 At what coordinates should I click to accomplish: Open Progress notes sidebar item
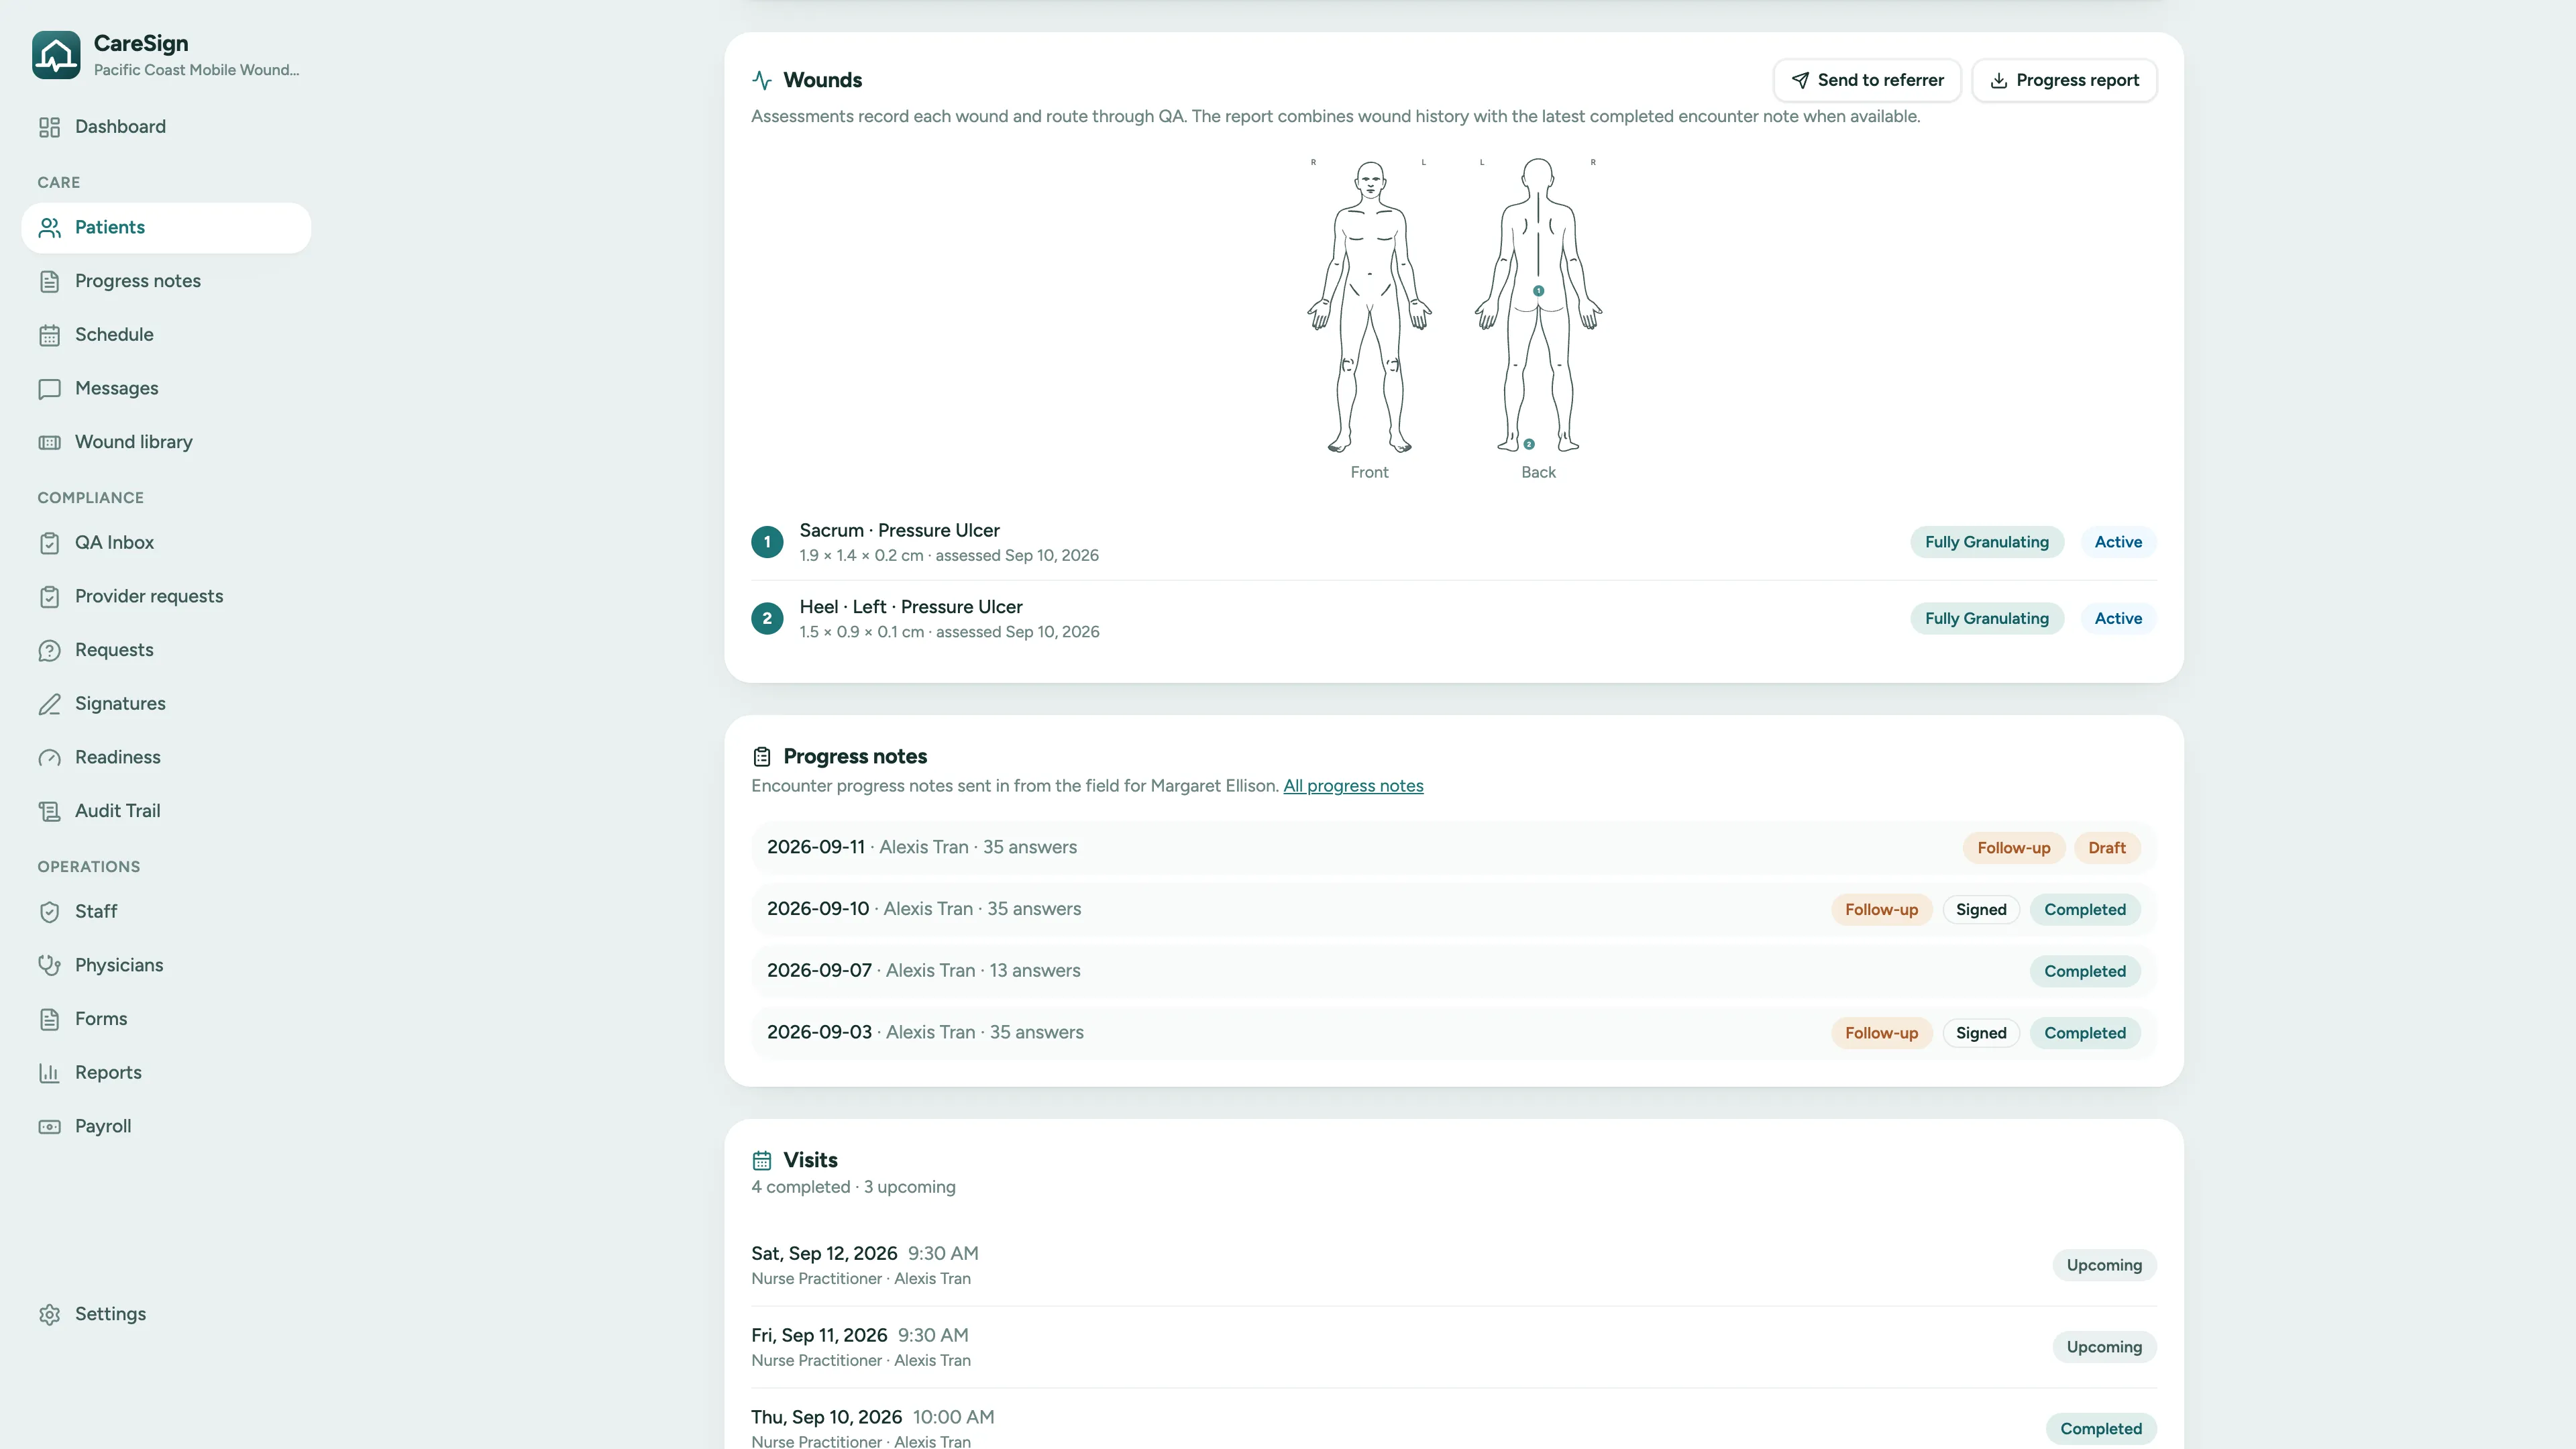click(166, 281)
